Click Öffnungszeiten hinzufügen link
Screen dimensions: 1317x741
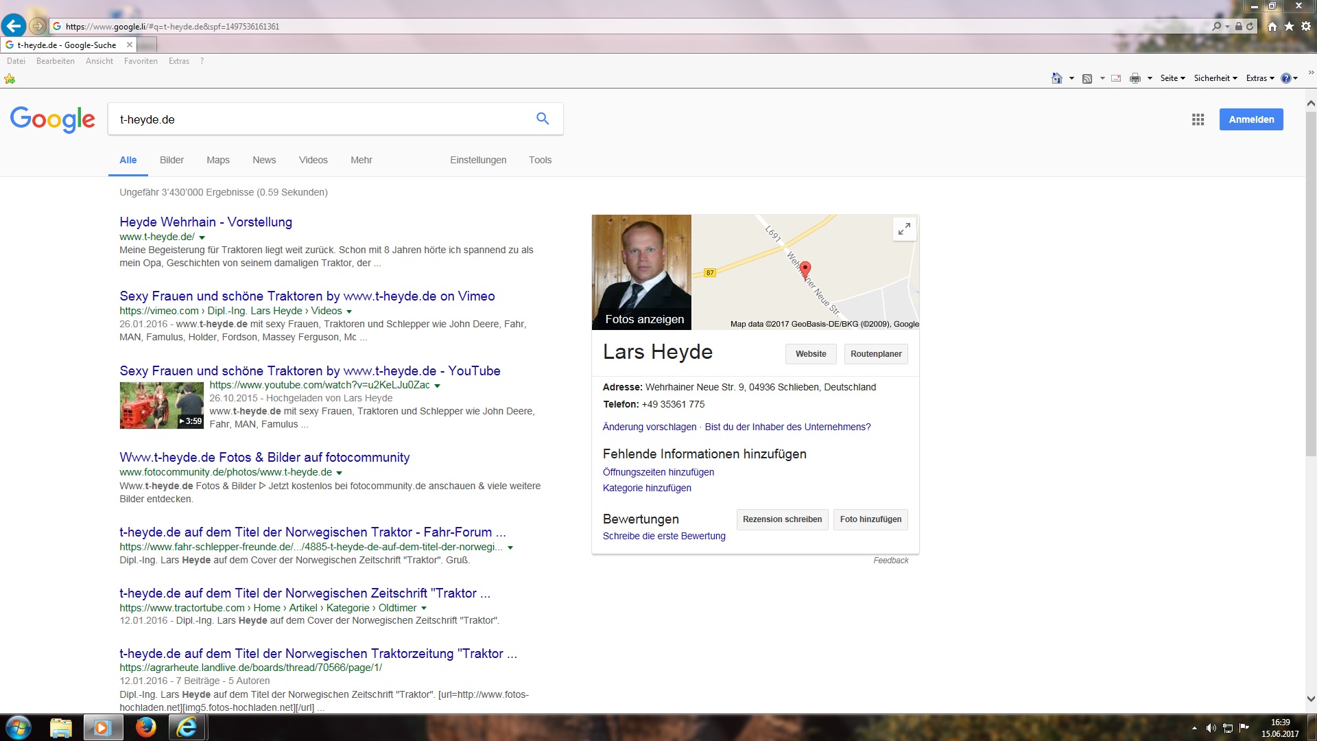pos(658,472)
